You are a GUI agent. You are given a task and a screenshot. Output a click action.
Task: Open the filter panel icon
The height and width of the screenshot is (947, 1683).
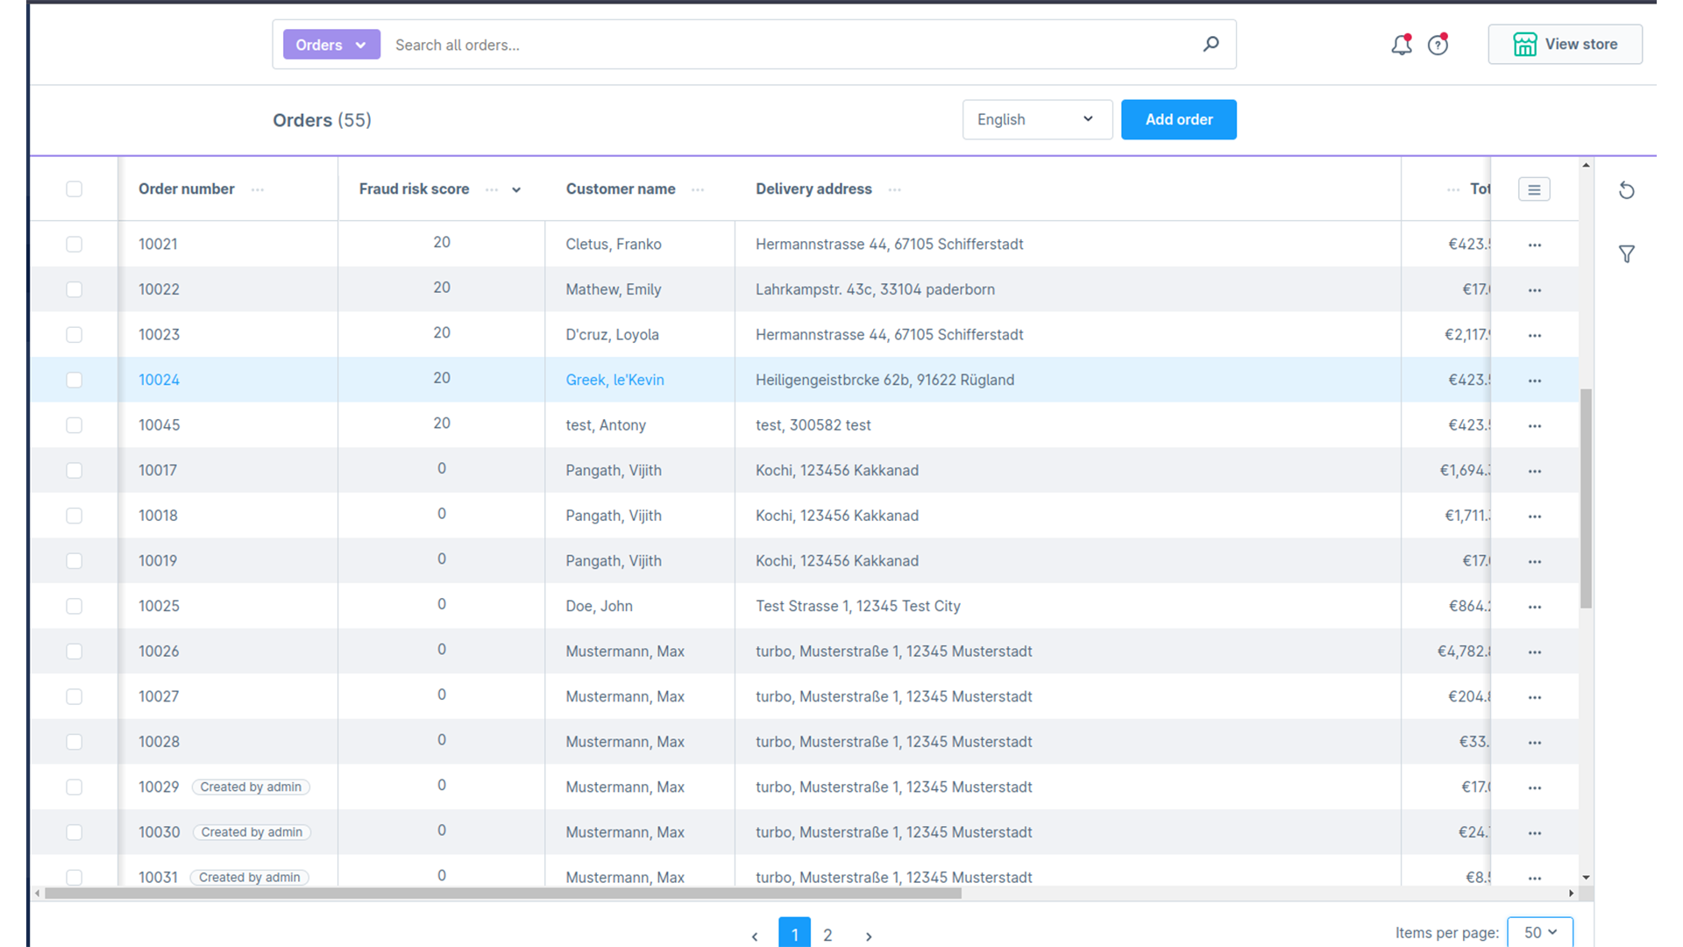[x=1626, y=254]
